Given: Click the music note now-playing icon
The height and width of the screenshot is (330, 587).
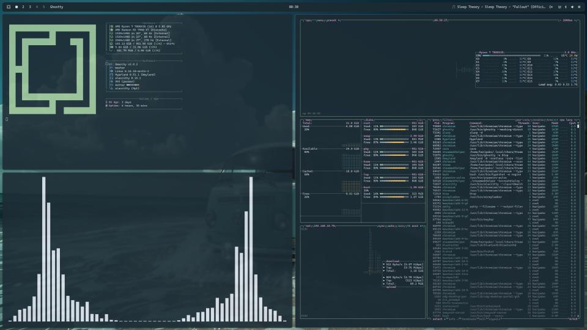Looking at the screenshot, I should pos(453,7).
